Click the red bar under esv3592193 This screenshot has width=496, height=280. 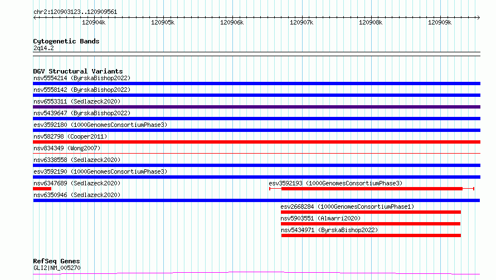pyautogui.click(x=372, y=189)
